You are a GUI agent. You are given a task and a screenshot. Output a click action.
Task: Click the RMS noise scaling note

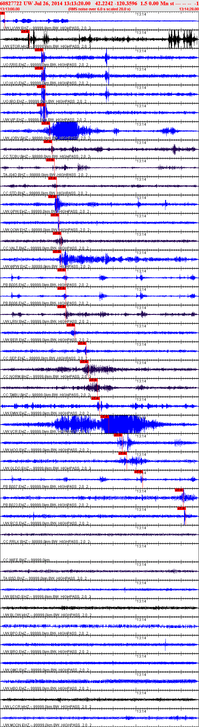tap(99, 9)
